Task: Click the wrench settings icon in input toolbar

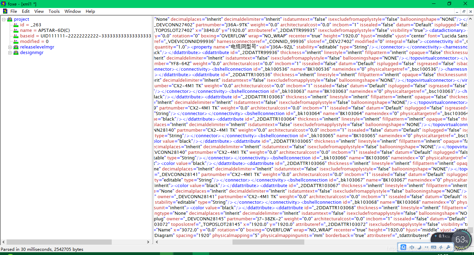Action: coord(449,247)
